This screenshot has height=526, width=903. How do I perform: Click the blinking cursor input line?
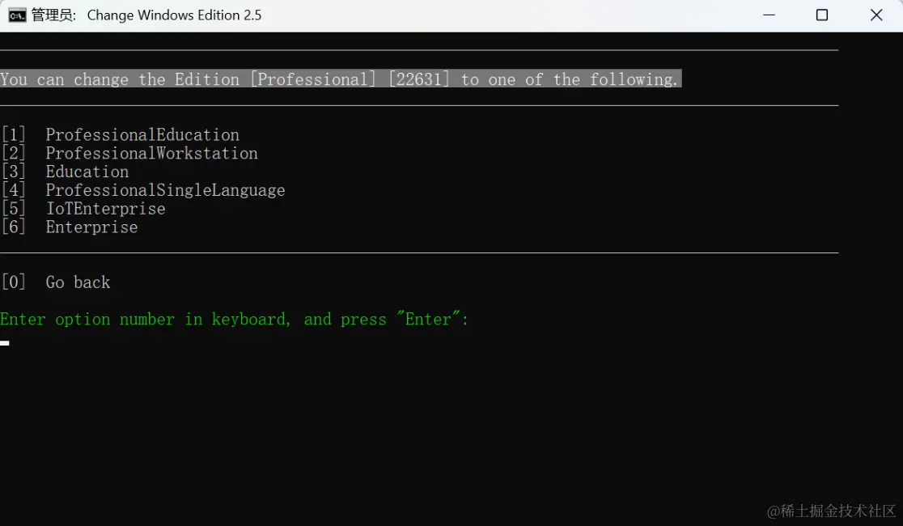(x=5, y=343)
